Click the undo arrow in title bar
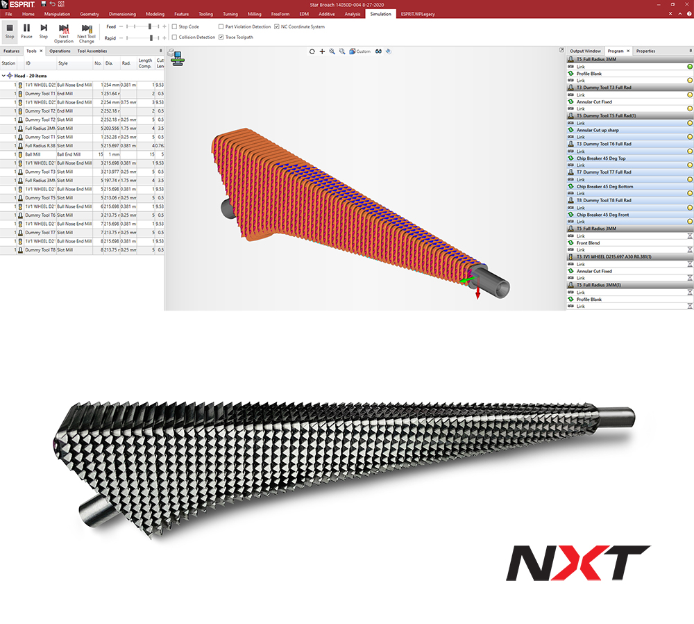The height and width of the screenshot is (624, 694). coord(52,4)
